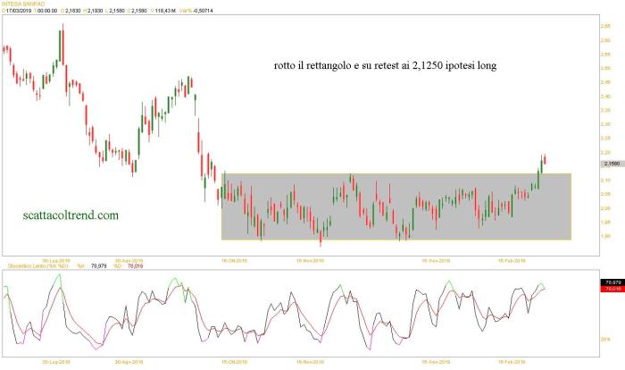Click the 30-Ago-2018 date marker on price axis
This screenshot has width=625, height=370.
point(129,259)
